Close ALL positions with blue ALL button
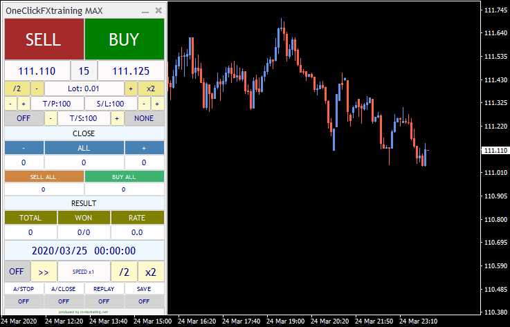 tap(84, 148)
